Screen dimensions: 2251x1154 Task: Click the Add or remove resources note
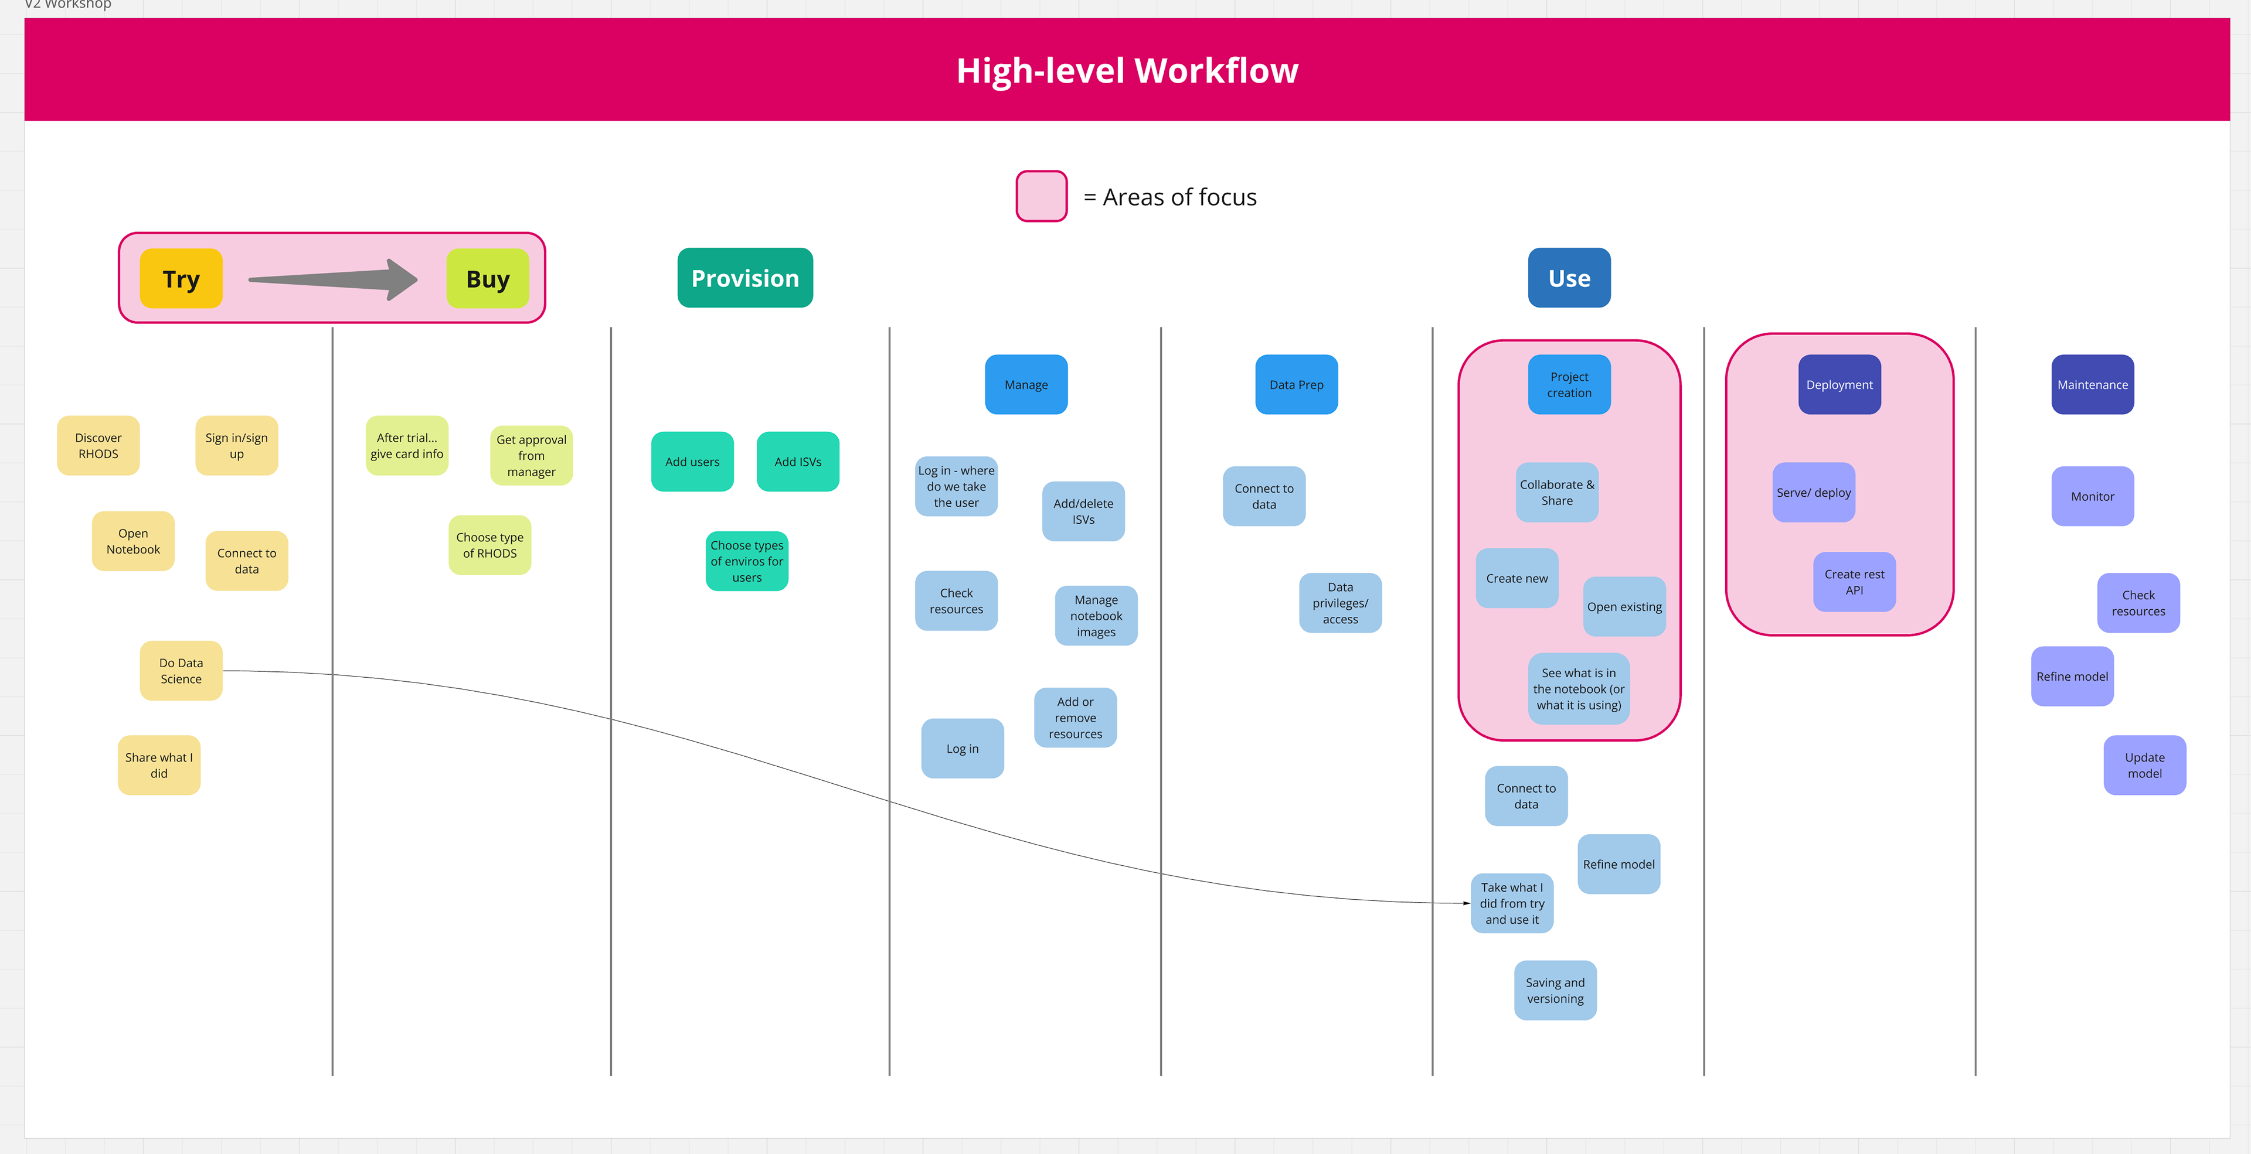[1075, 718]
